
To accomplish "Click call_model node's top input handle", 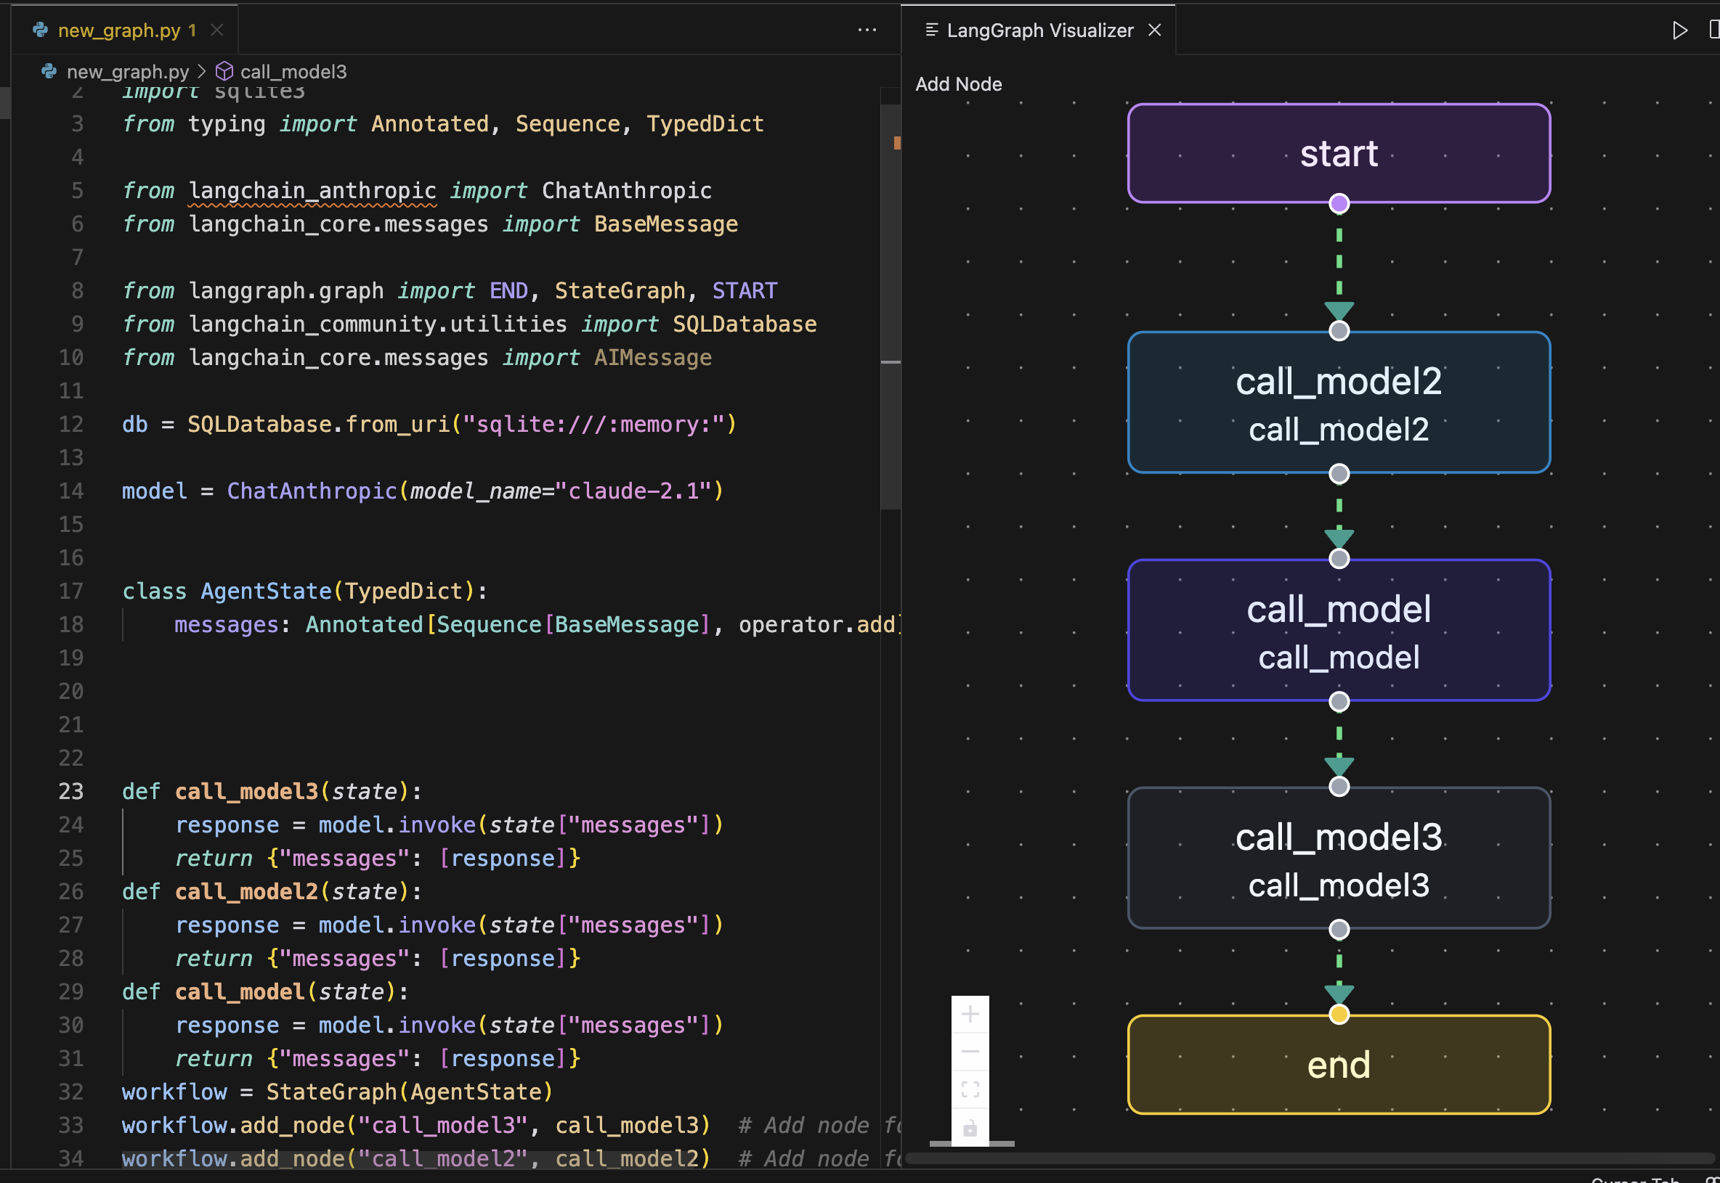I will pos(1339,559).
